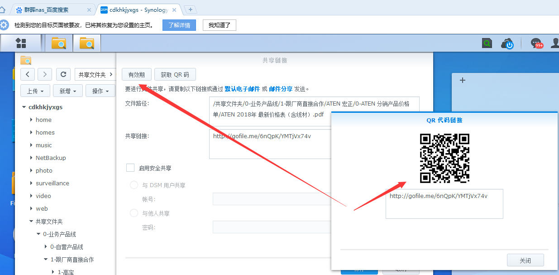Click the 有效期 button
Image resolution: width=559 pixels, height=275 pixels.
click(137, 75)
